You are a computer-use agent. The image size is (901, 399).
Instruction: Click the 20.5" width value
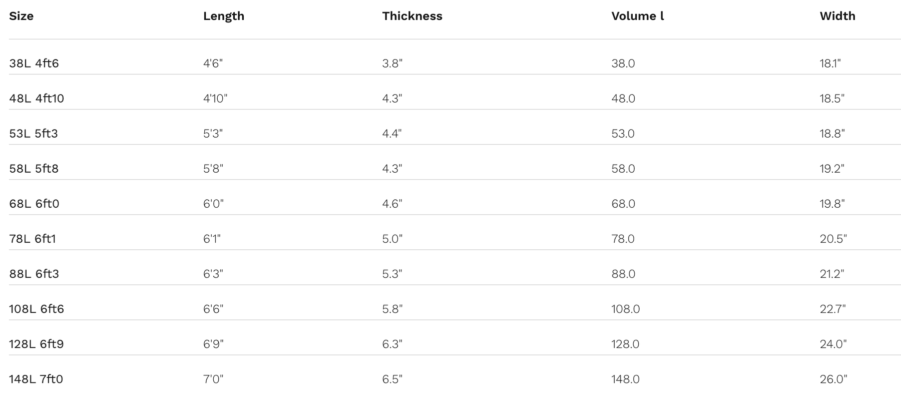833,239
